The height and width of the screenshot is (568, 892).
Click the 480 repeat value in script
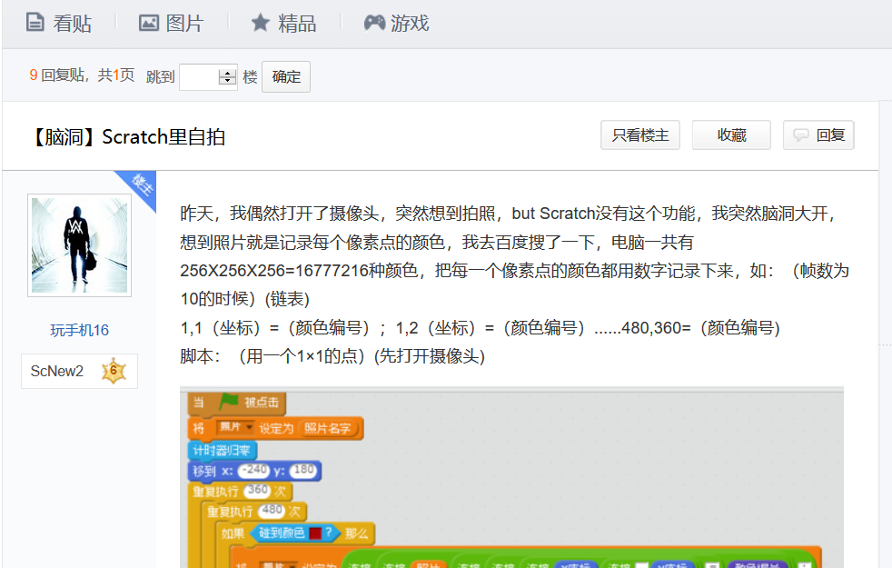(x=272, y=510)
